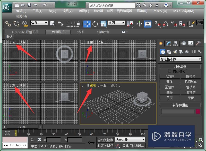206x151 pixels.
Task: Toggle the selection lock icon
Action: pos(32,140)
